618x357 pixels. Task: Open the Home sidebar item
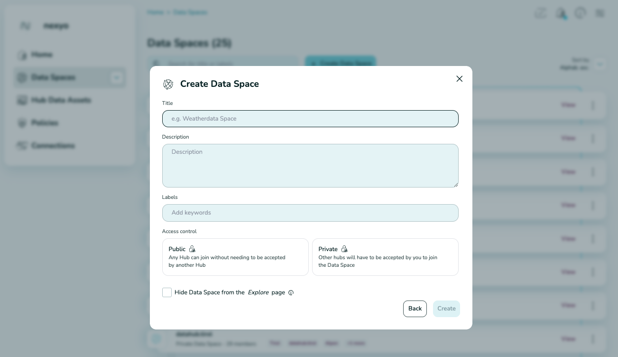pyautogui.click(x=42, y=55)
